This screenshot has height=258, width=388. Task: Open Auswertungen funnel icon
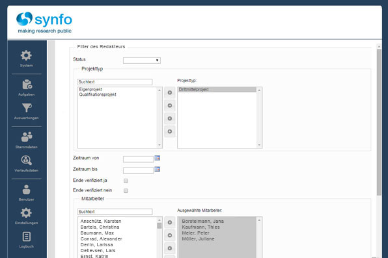tap(27, 108)
